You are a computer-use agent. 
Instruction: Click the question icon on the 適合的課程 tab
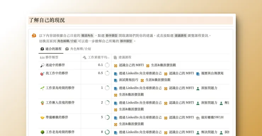click(x=42, y=49)
